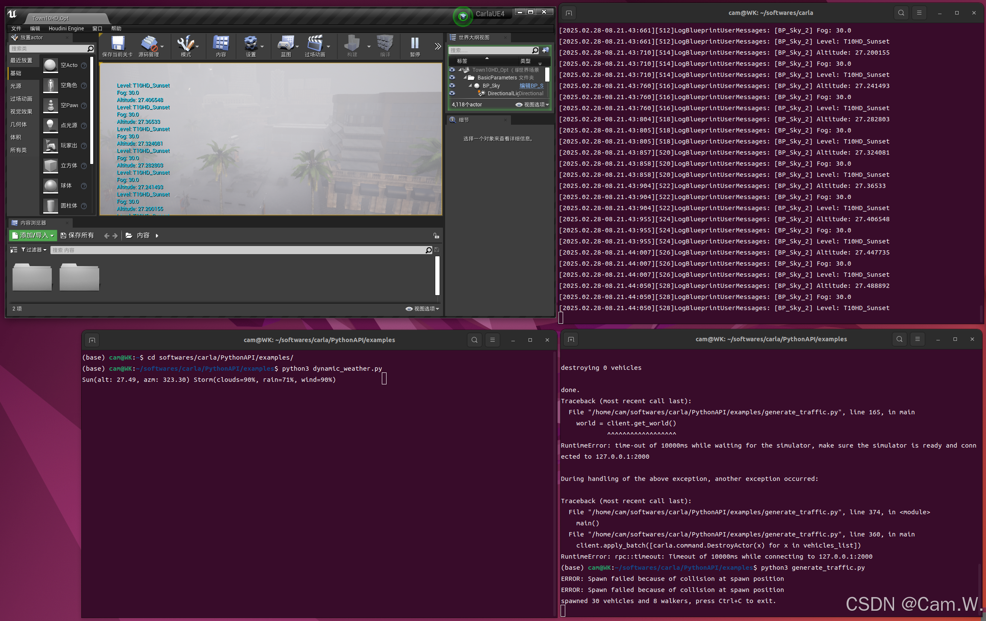This screenshot has height=621, width=986.
Task: Open the Content (内容) browser toolbar icon
Action: click(x=221, y=46)
